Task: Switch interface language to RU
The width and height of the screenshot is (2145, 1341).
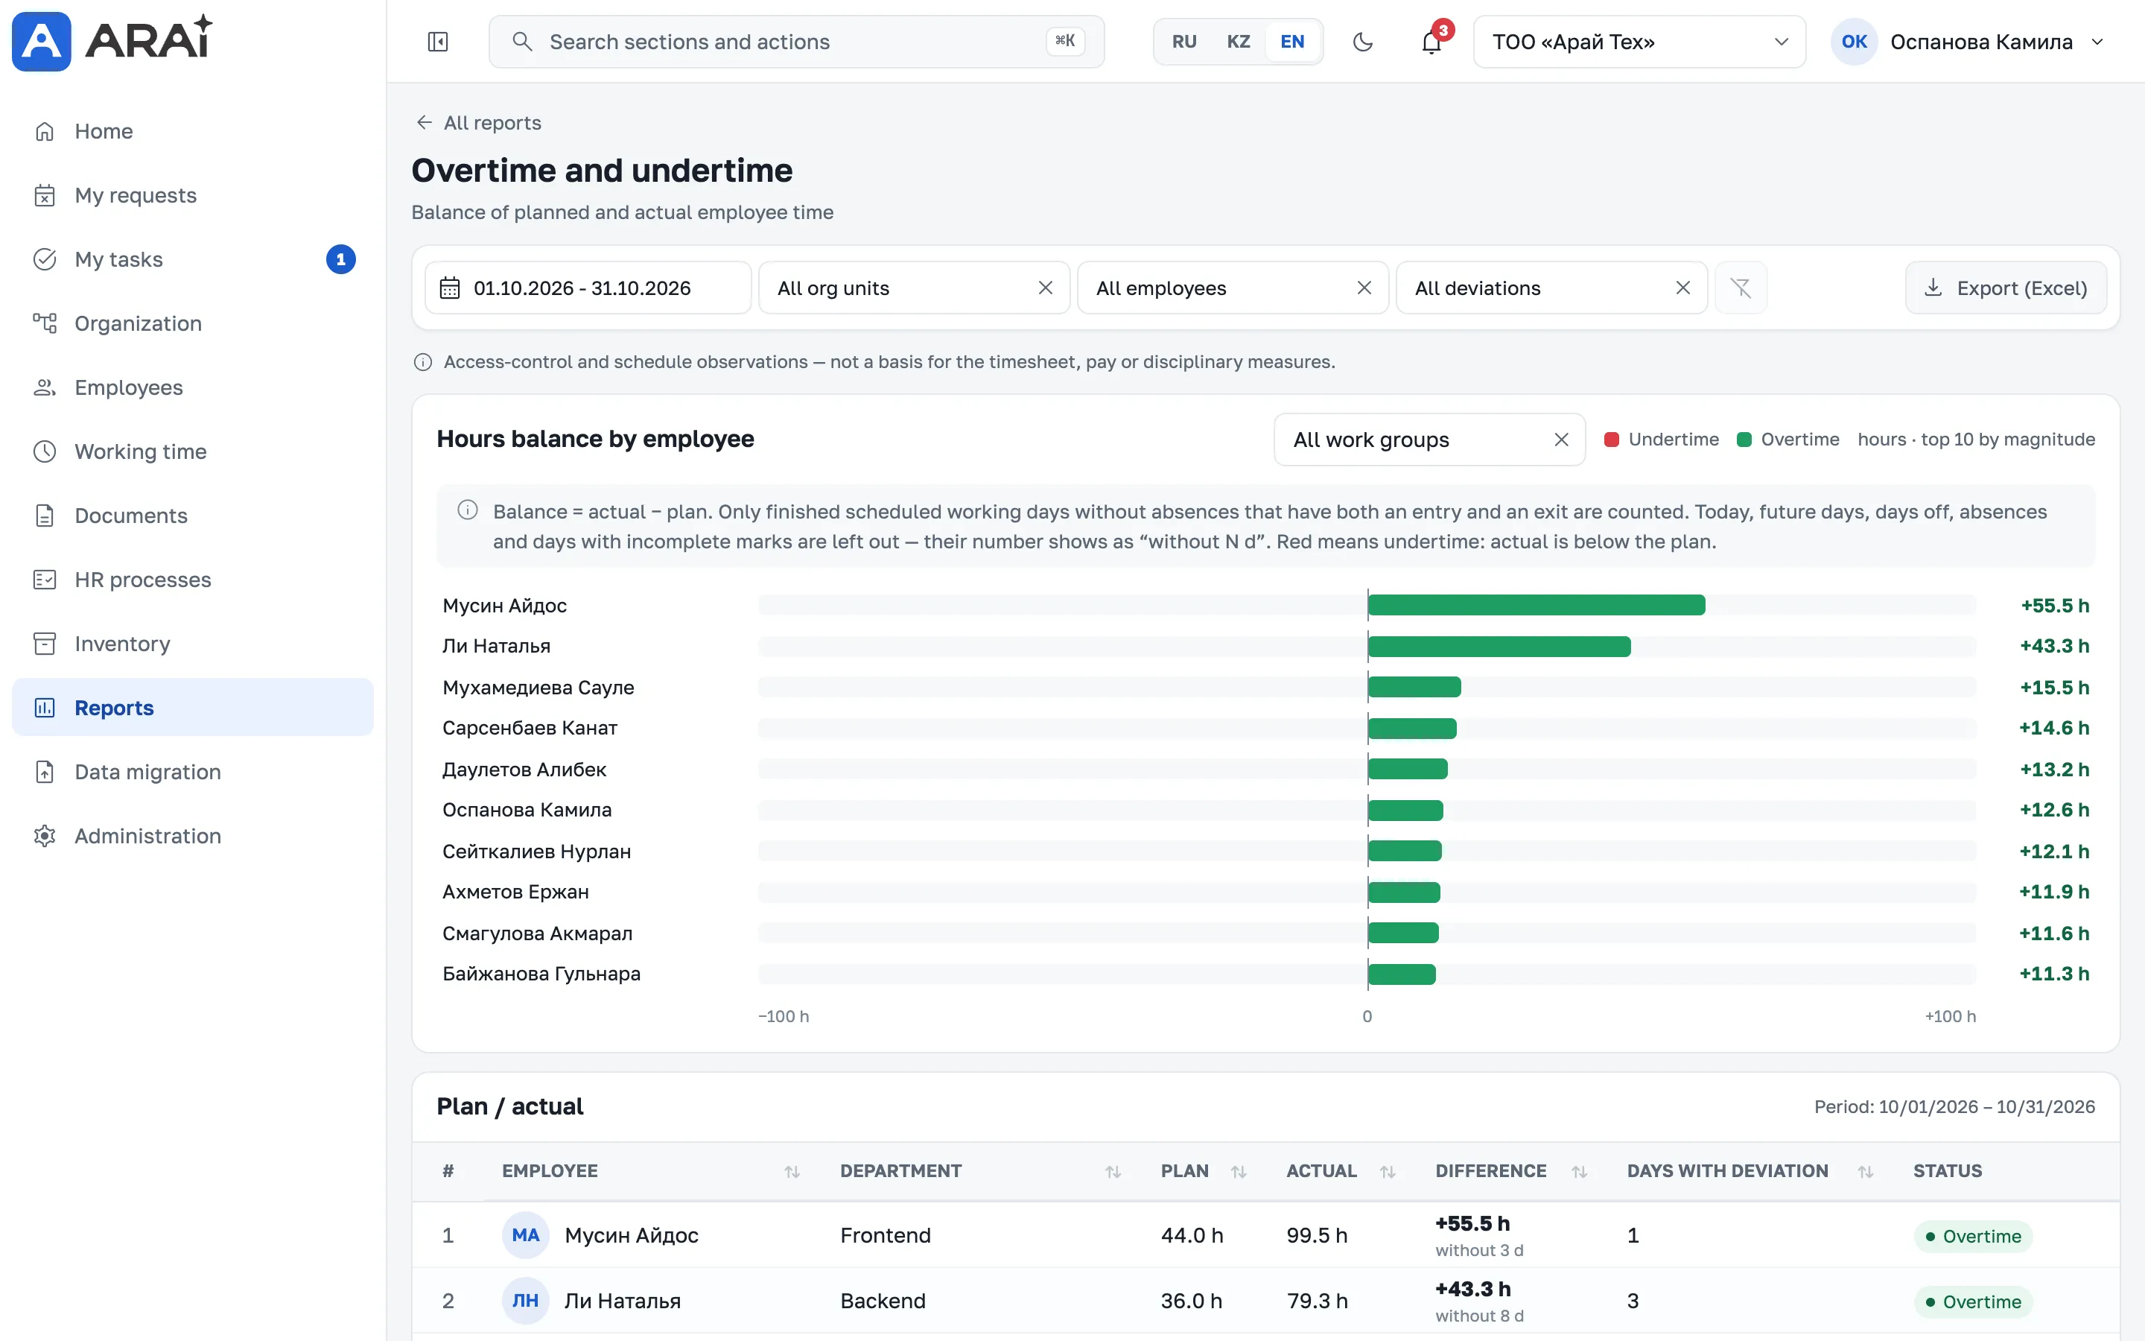Action: coord(1183,42)
